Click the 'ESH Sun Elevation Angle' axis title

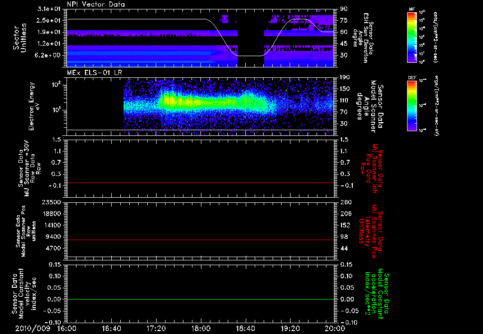click(363, 38)
